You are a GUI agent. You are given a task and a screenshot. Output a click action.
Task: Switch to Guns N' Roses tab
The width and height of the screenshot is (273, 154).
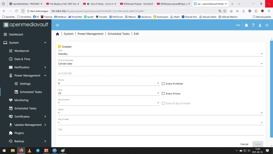click(x=99, y=4)
